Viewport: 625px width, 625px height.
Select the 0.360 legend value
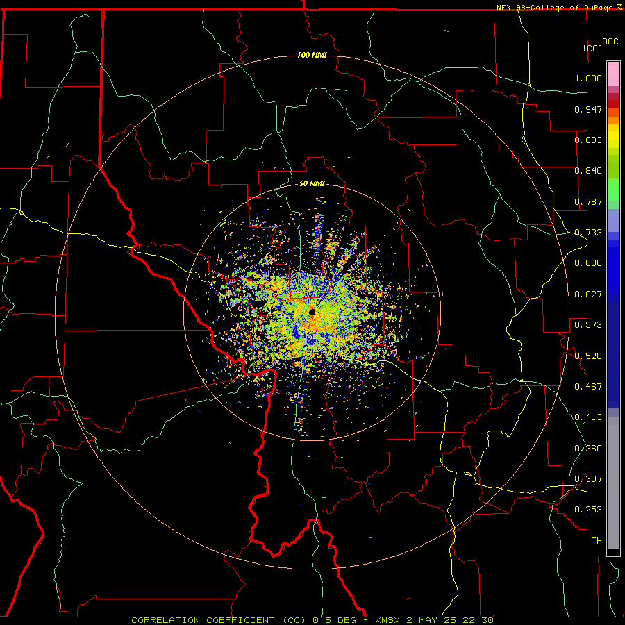pyautogui.click(x=588, y=449)
